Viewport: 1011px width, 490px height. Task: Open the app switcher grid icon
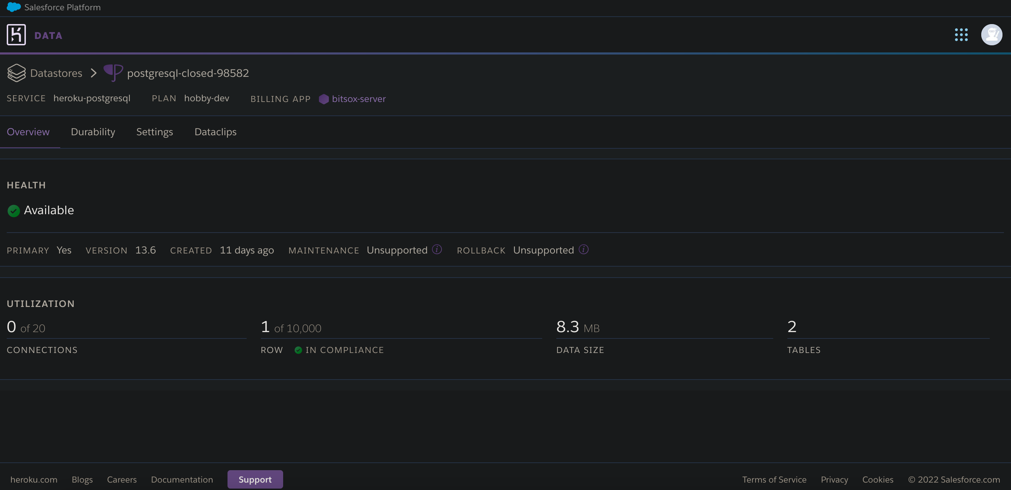point(961,35)
